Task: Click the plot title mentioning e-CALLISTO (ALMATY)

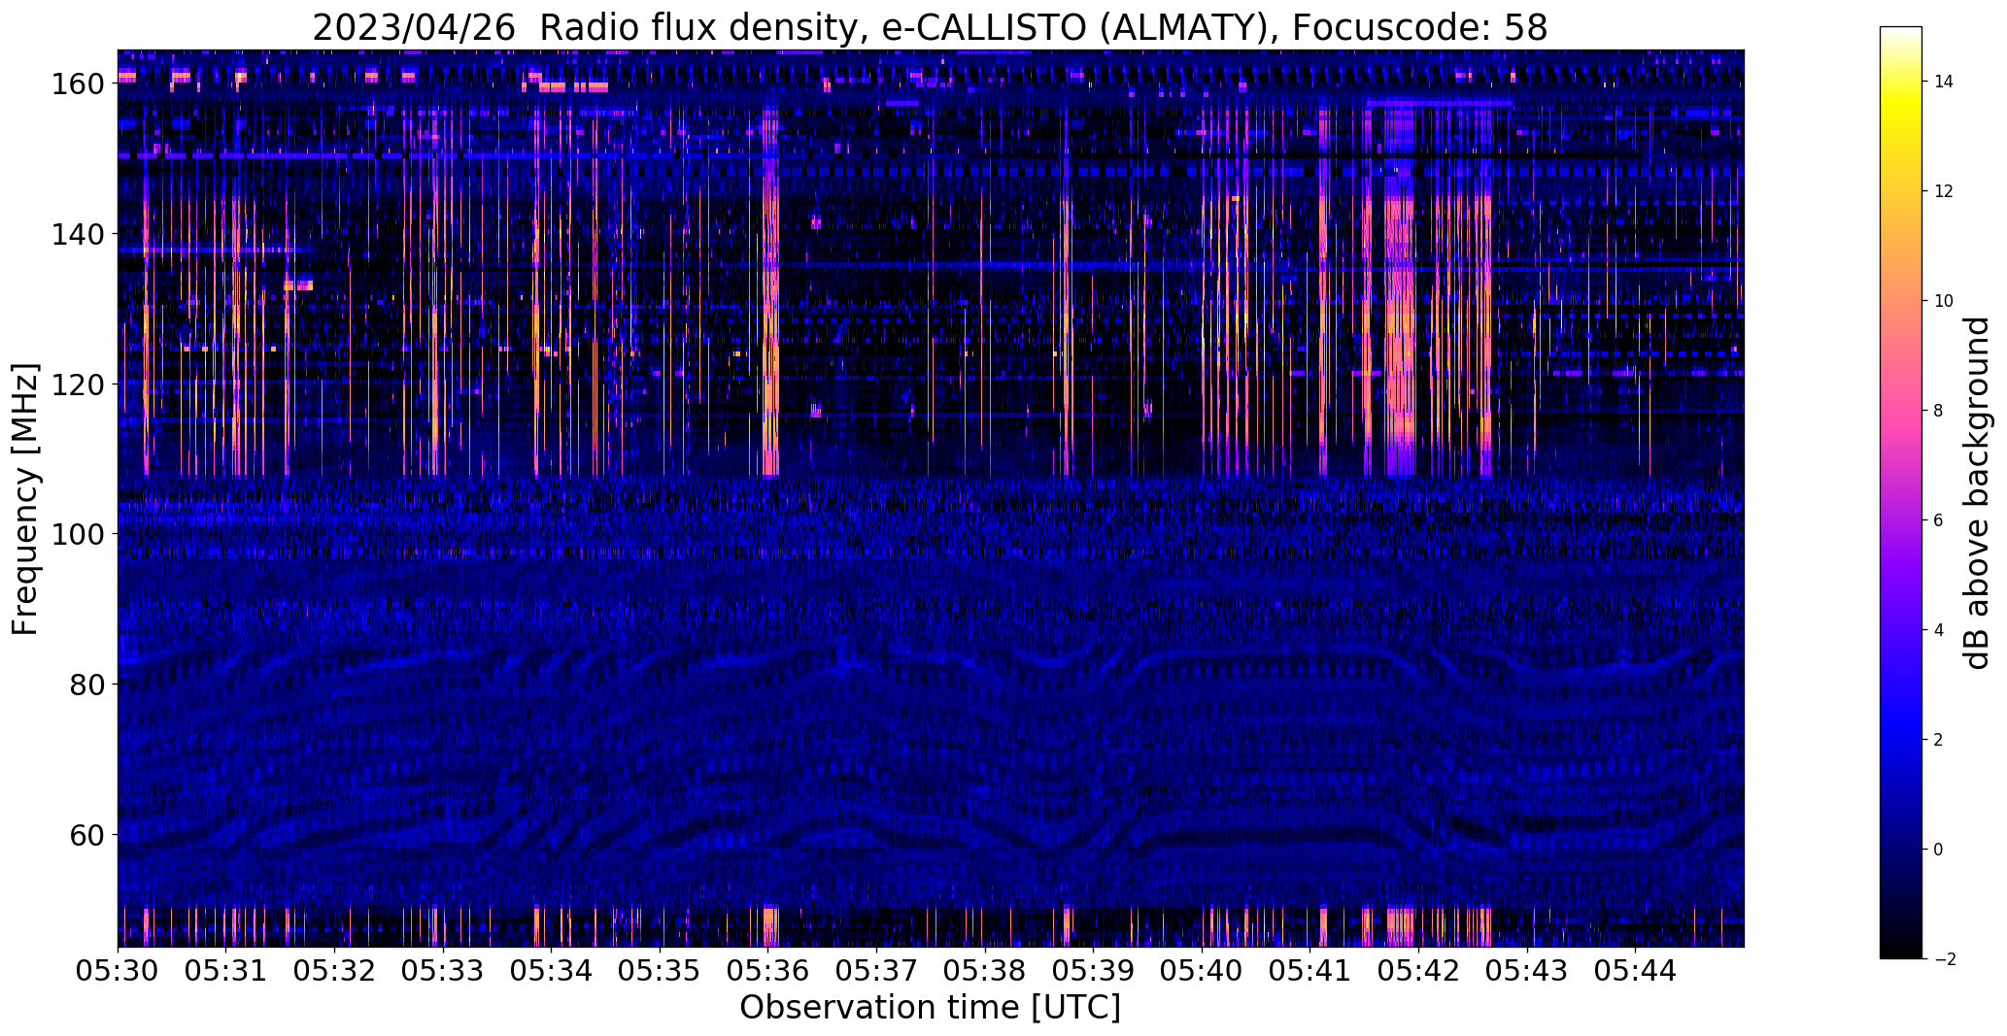Action: click(x=930, y=27)
